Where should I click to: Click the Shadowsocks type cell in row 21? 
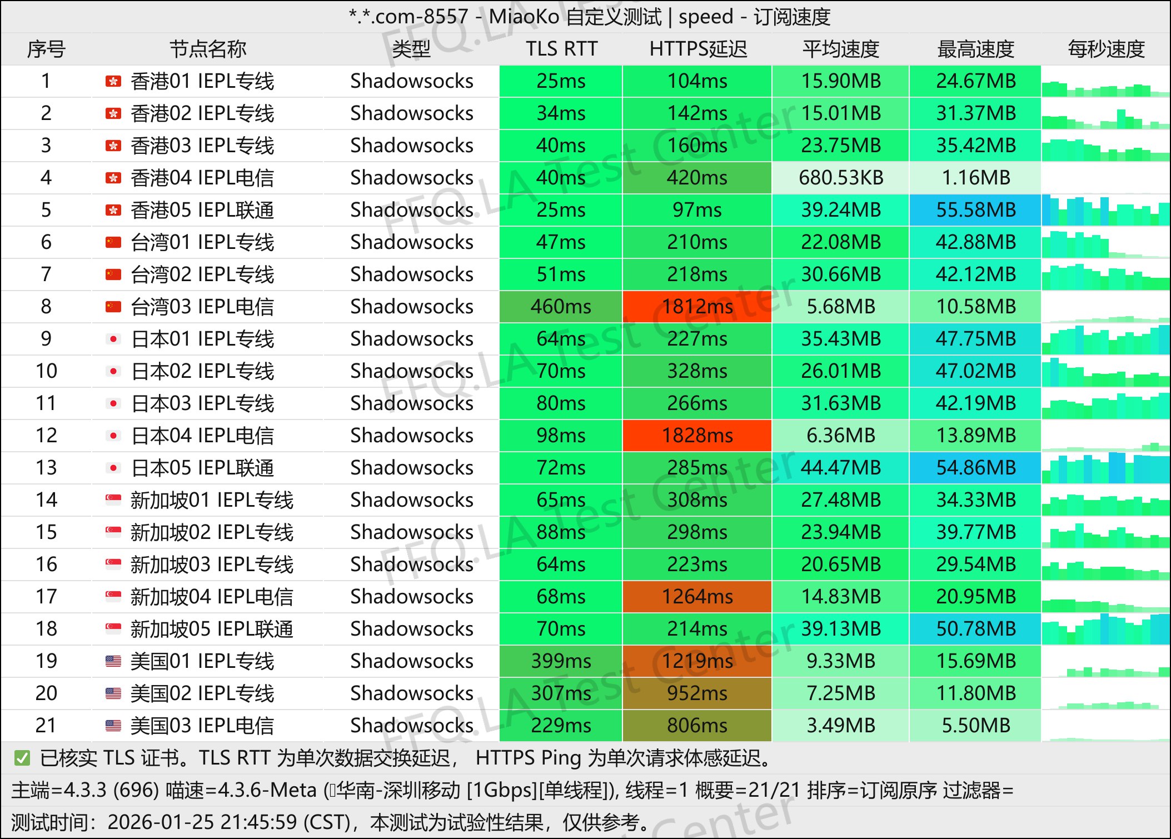[x=412, y=726]
